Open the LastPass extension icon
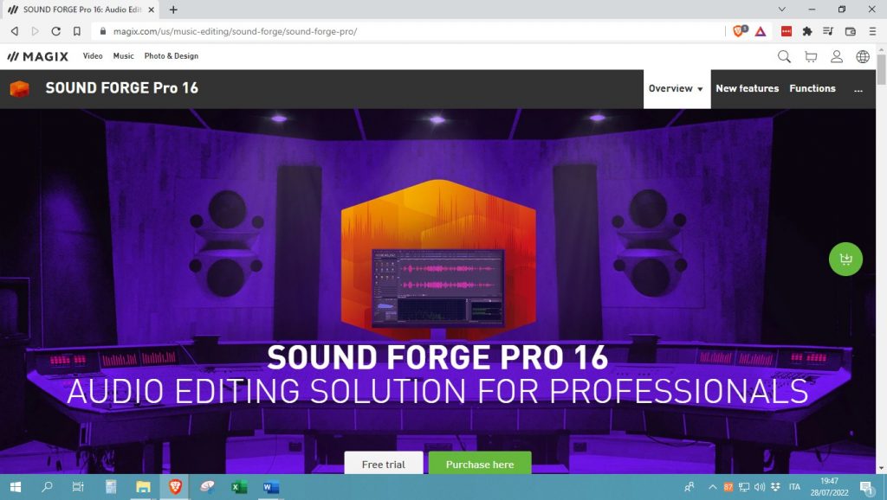The image size is (887, 500). coord(786,31)
